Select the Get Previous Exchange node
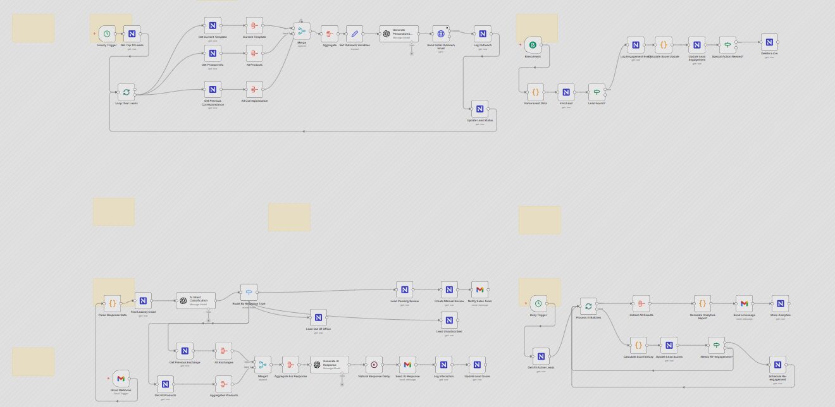 (x=185, y=351)
